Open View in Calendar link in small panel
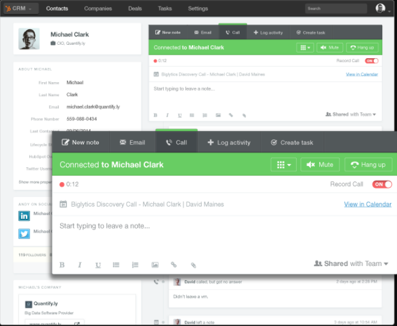The width and height of the screenshot is (397, 326). [362, 74]
